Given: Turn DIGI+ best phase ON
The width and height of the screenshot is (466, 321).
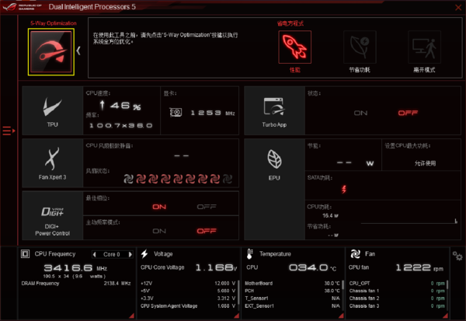Looking at the screenshot, I should coord(159,207).
